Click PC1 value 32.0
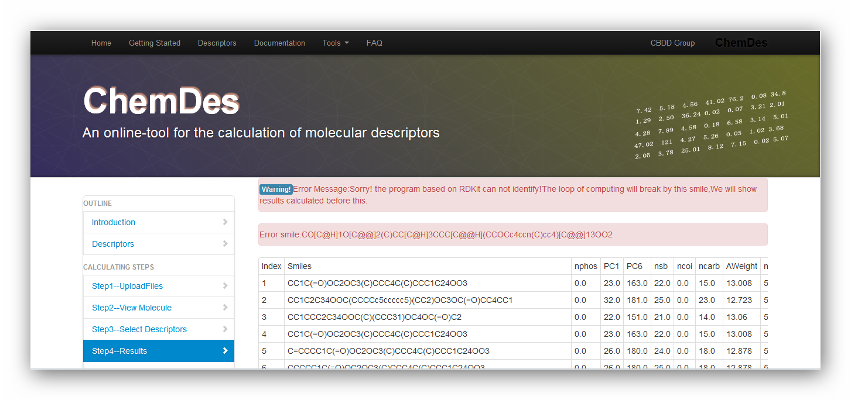The width and height of the screenshot is (851, 400). tap(611, 300)
